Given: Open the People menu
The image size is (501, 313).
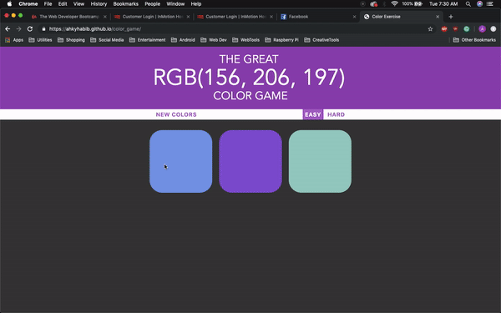Looking at the screenshot, I should pos(153,4).
